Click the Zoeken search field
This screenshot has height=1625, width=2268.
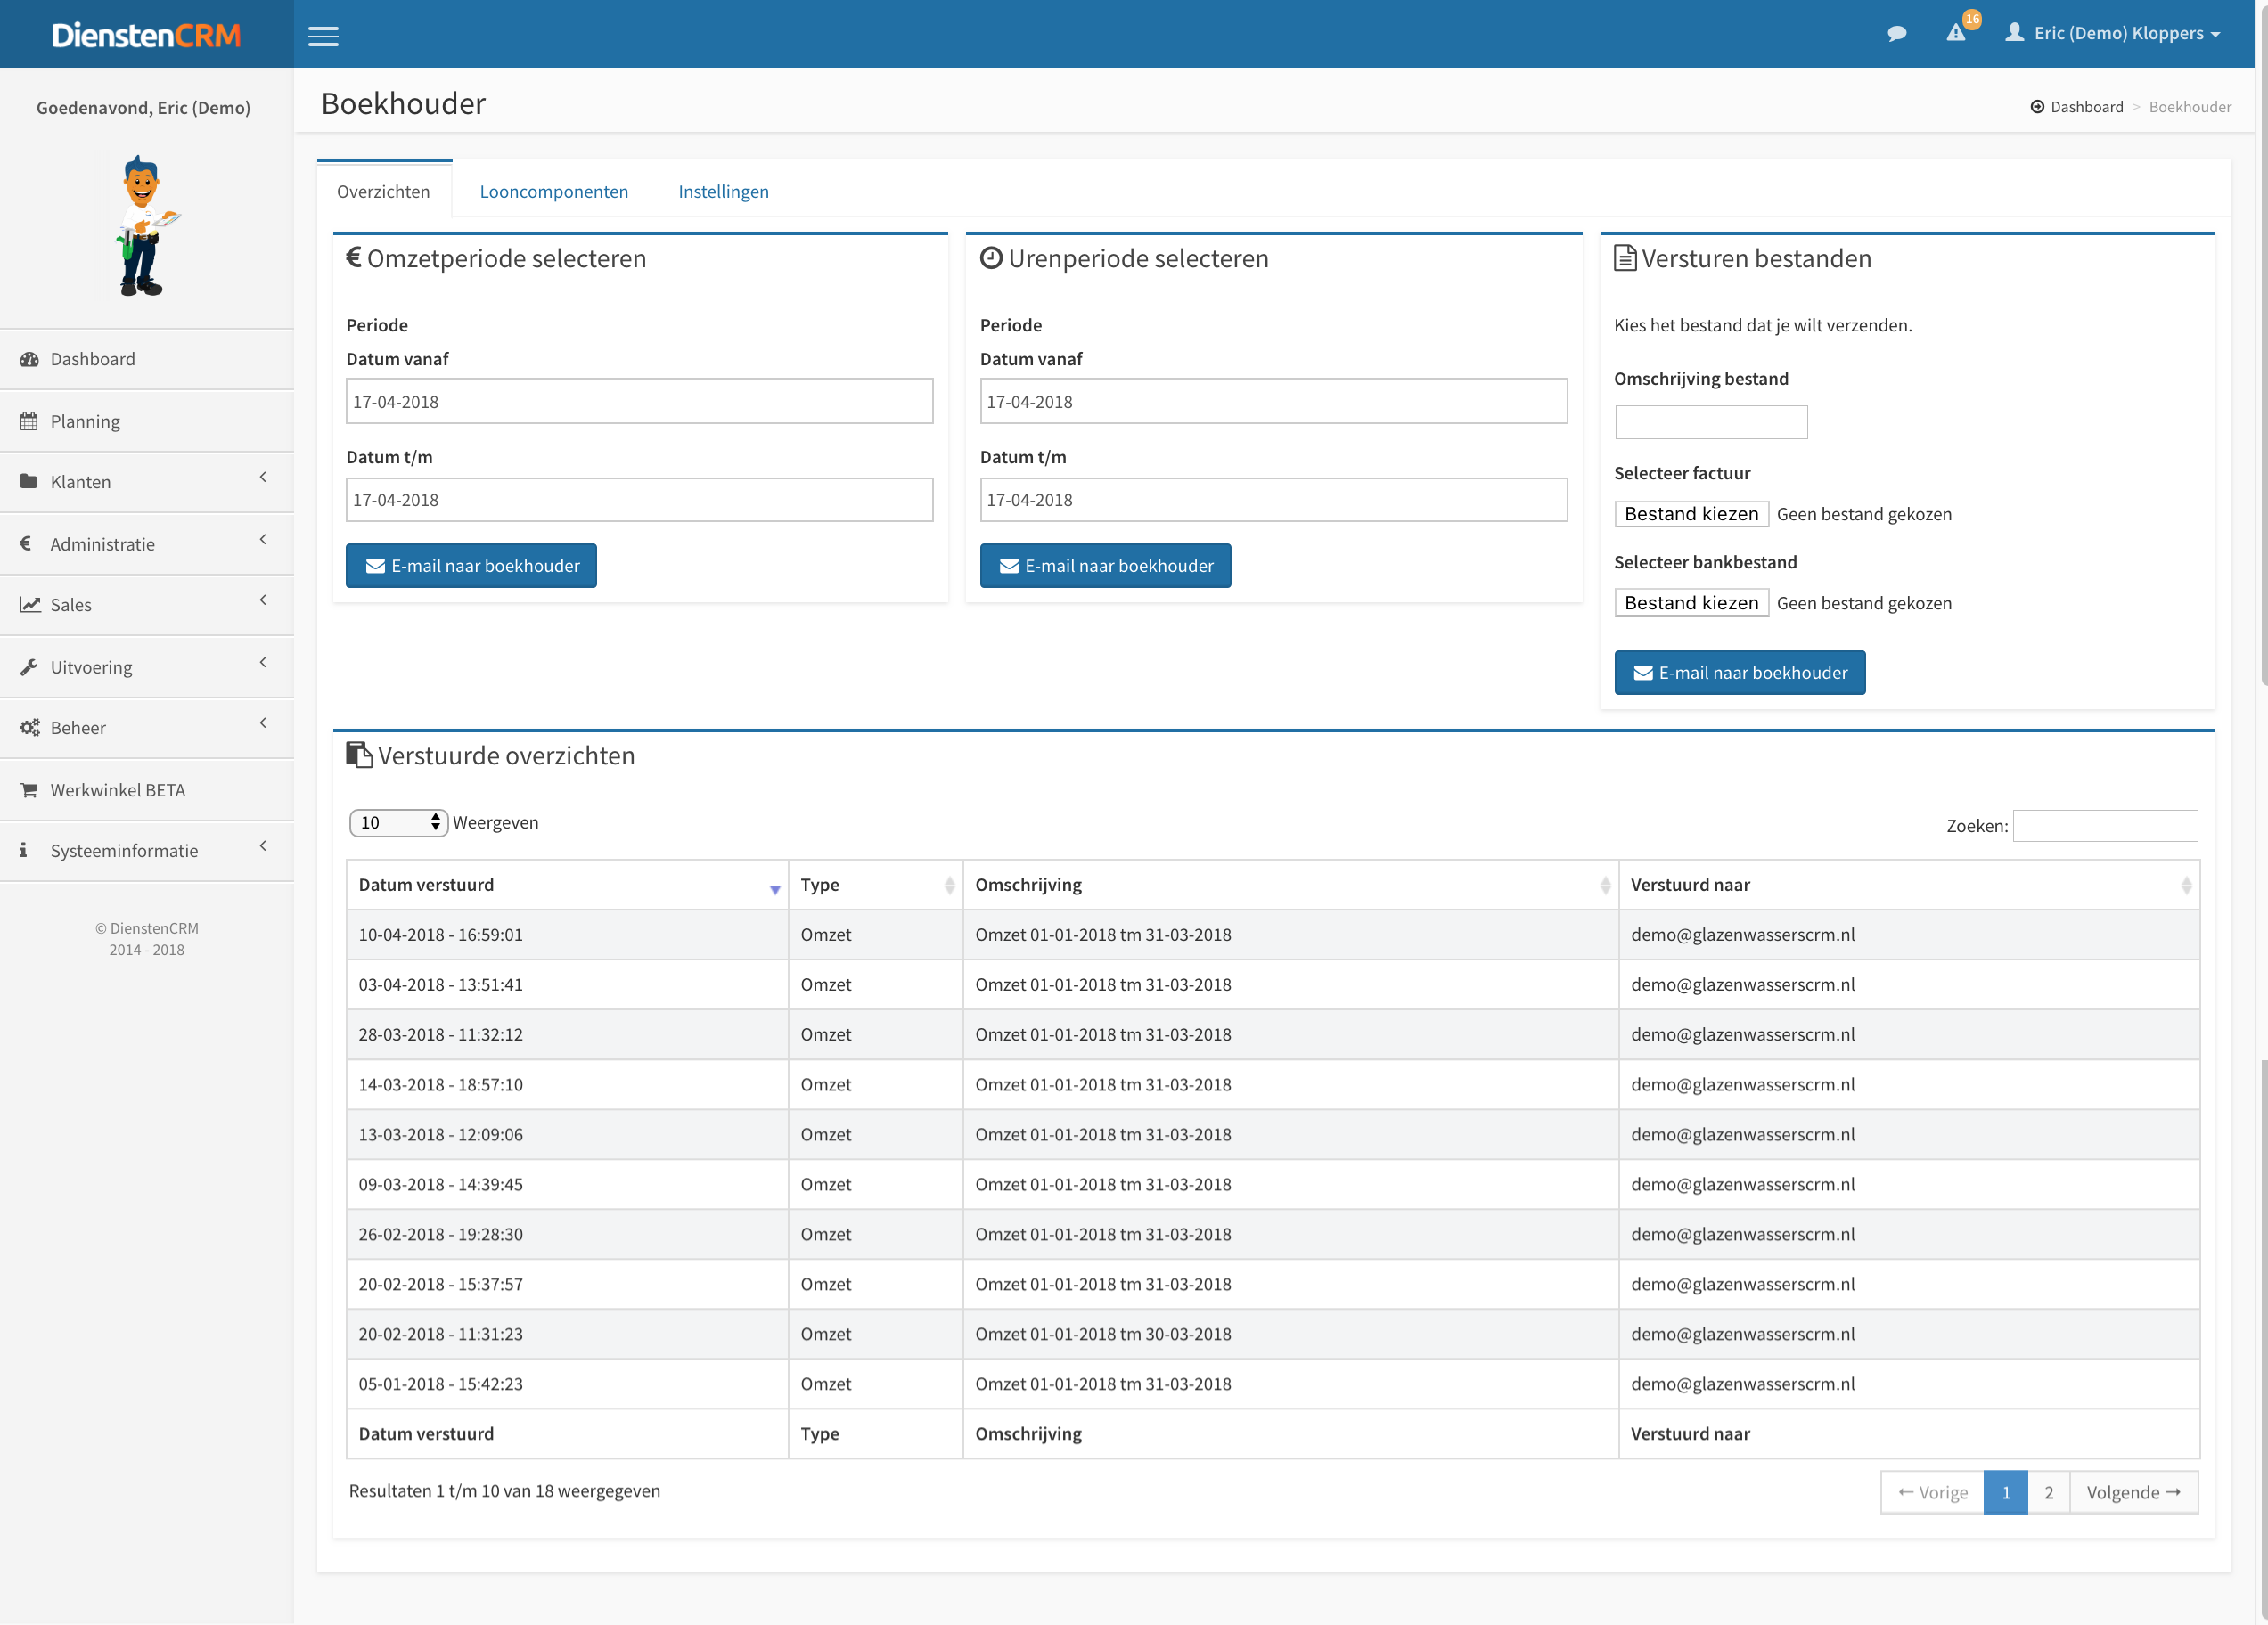tap(2104, 826)
